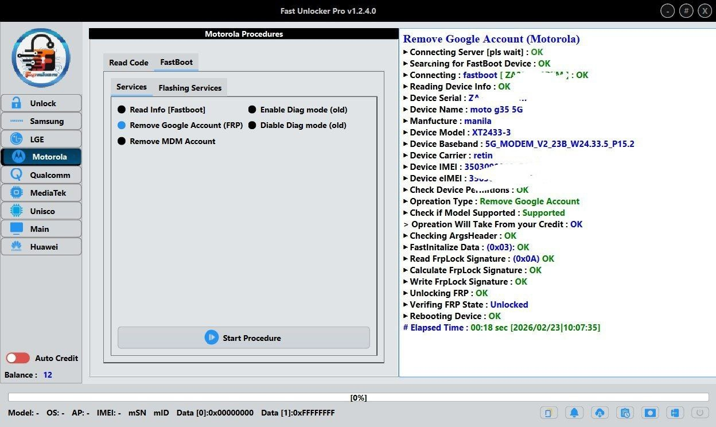The width and height of the screenshot is (716, 427).
Task: Click the copy log icon
Action: click(x=548, y=413)
